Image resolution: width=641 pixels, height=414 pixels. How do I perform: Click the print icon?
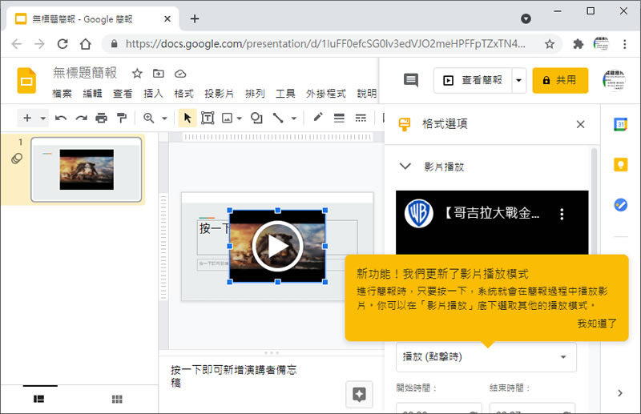(x=101, y=118)
